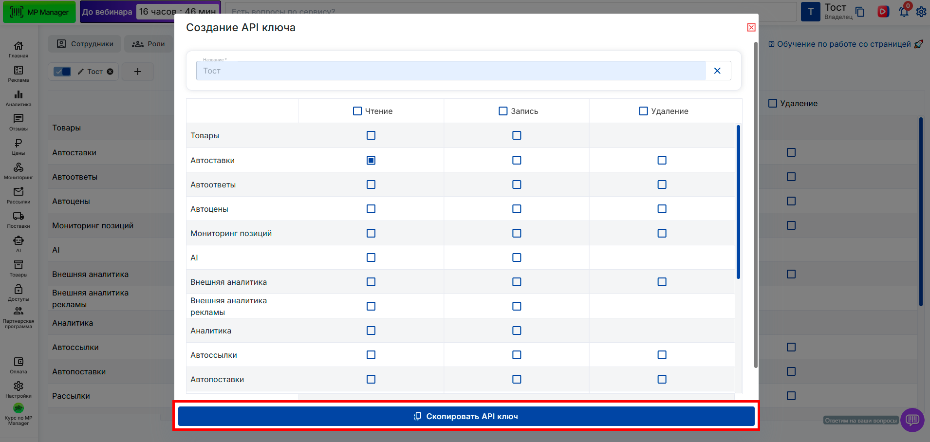Enable Запись for AI row
The image size is (930, 442).
[x=517, y=258]
